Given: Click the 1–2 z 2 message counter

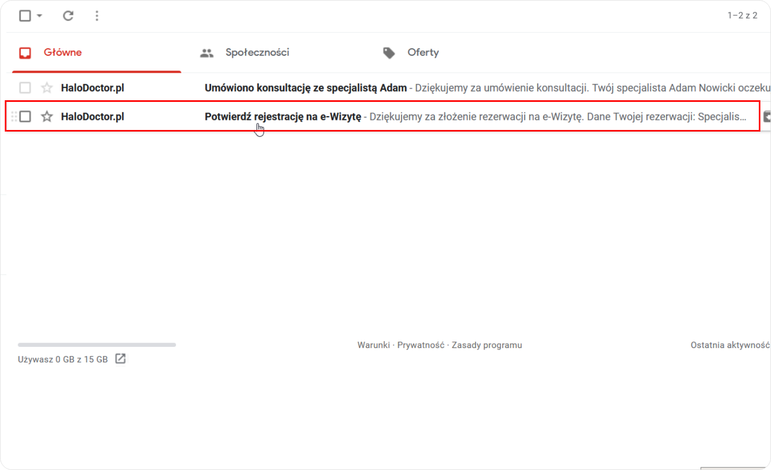Looking at the screenshot, I should (742, 15).
